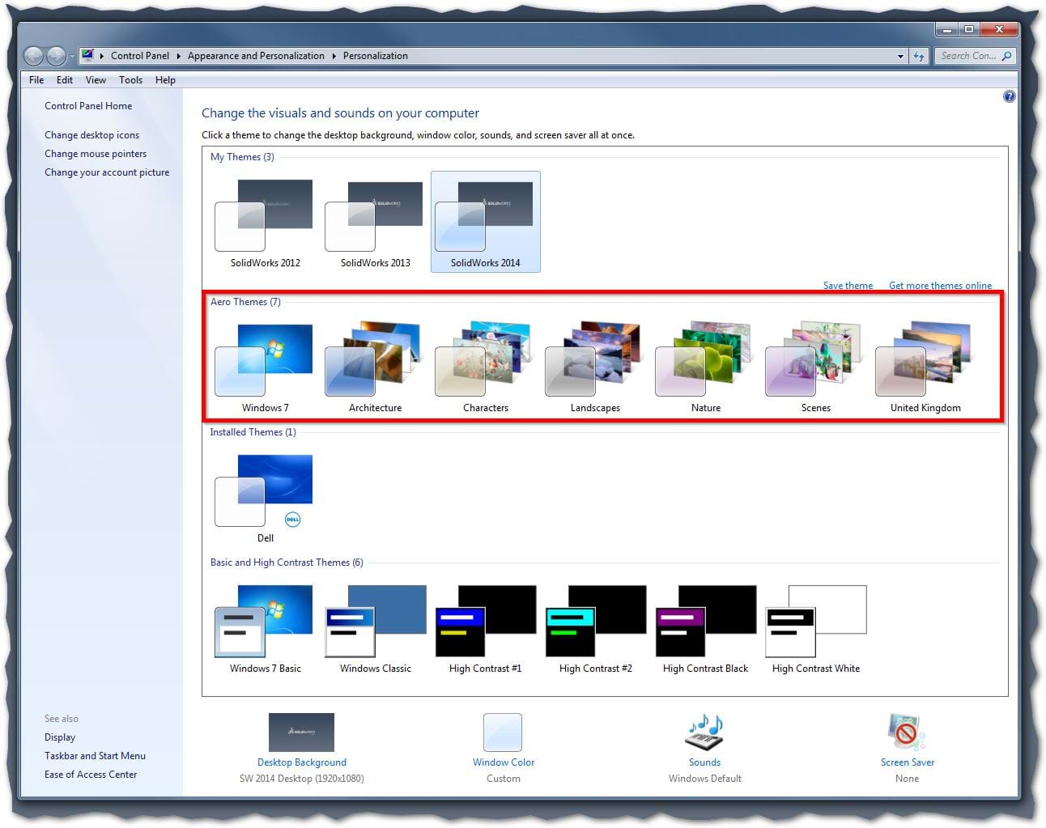Viewport: 1046px width, 828px height.
Task: Click inside the Search Control Panel field
Action: point(967,56)
